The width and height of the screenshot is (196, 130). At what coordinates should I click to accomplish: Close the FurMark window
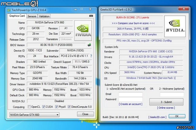(184, 9)
